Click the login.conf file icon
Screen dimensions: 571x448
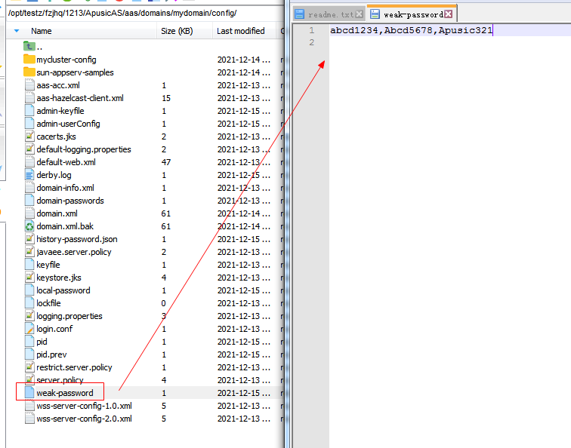(29, 329)
